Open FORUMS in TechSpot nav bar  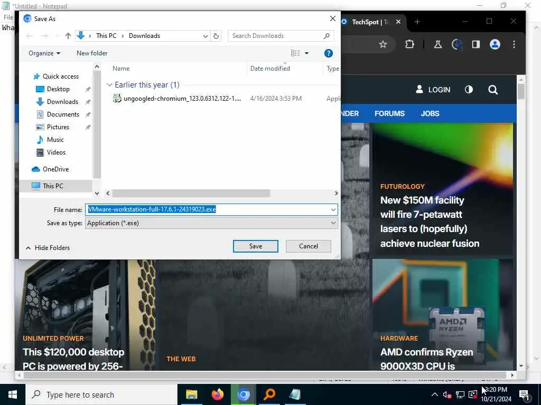coord(389,113)
